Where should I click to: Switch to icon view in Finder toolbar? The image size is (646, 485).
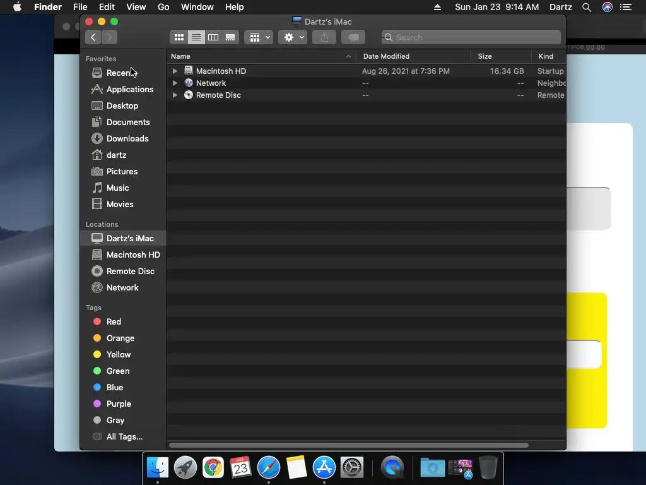(179, 37)
